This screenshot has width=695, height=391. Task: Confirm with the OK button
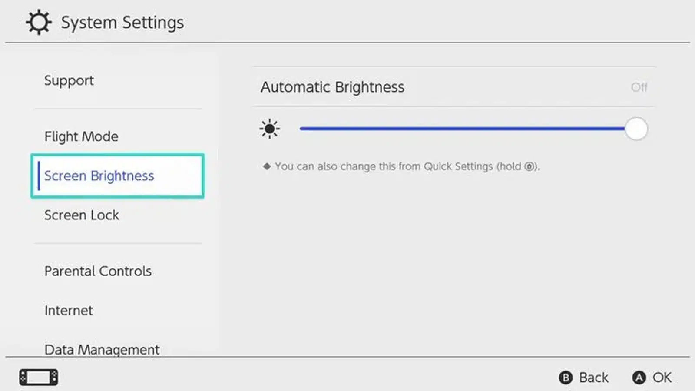tap(652, 377)
